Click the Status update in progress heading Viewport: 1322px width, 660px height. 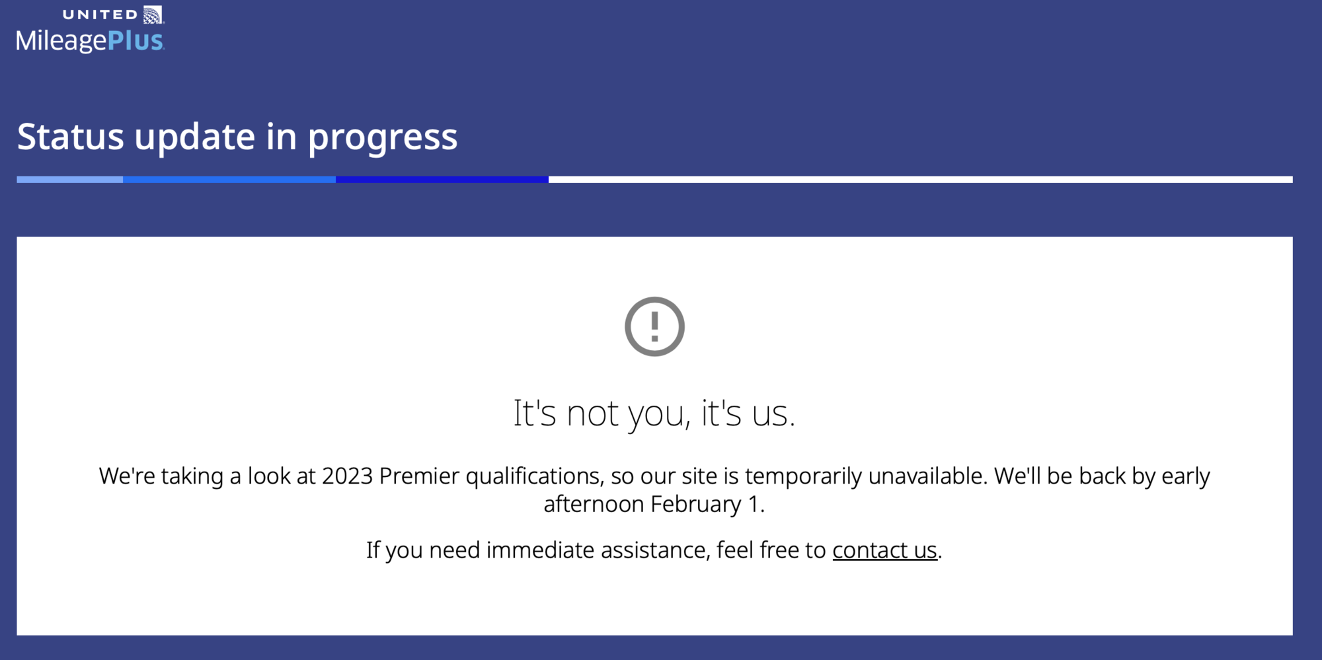click(237, 137)
